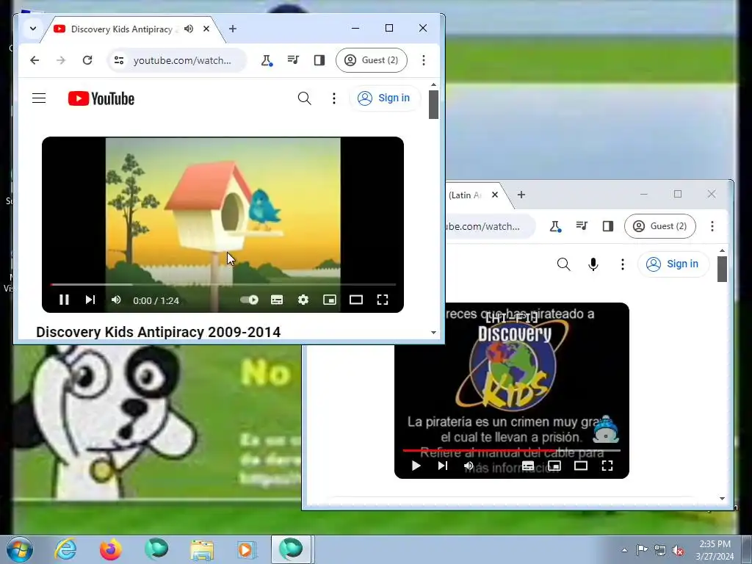
Task: Focus address bar in back Chrome window
Action: coord(489,226)
